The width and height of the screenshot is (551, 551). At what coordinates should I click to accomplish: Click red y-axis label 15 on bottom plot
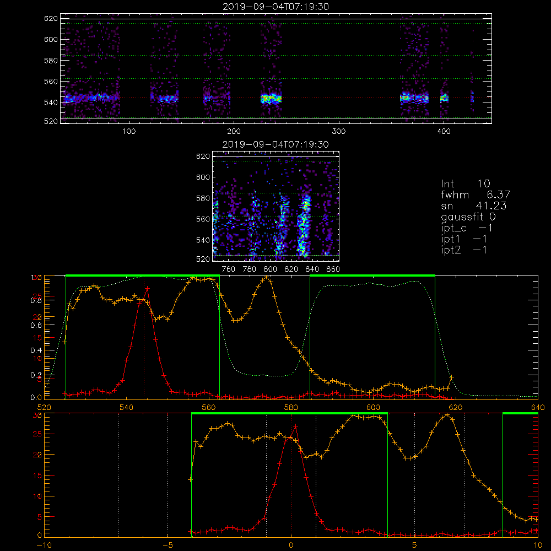pyautogui.click(x=37, y=476)
